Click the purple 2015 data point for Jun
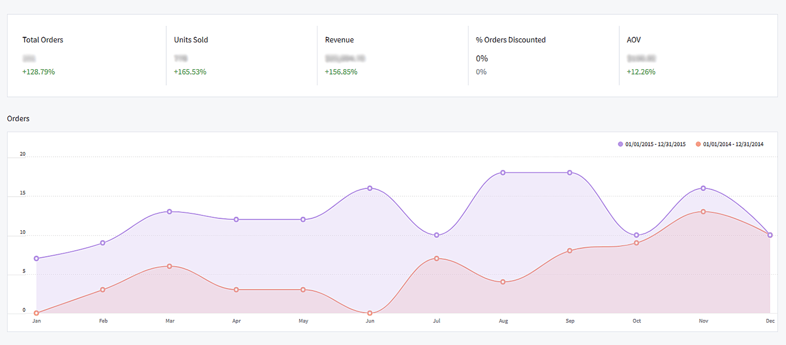The image size is (786, 345). [369, 188]
